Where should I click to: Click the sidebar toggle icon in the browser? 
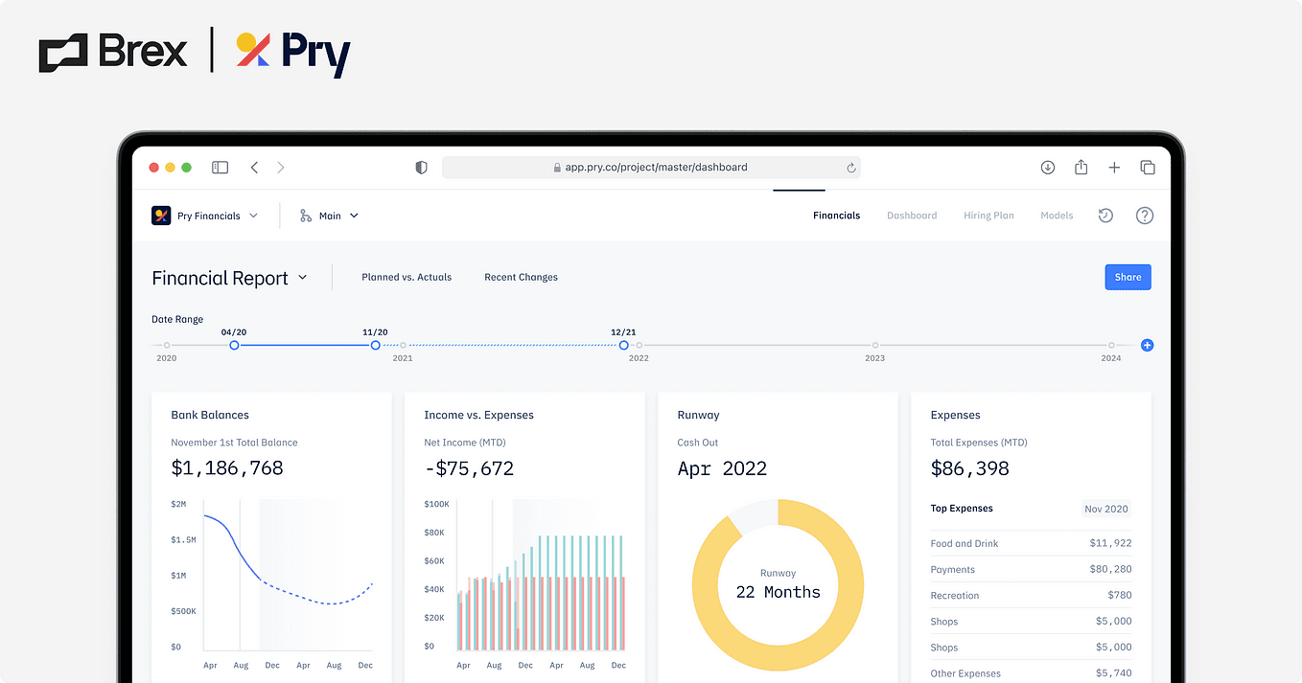pos(220,167)
